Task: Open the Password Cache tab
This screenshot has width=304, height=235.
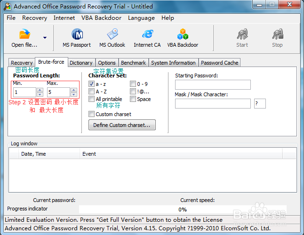Action: tap(219, 63)
